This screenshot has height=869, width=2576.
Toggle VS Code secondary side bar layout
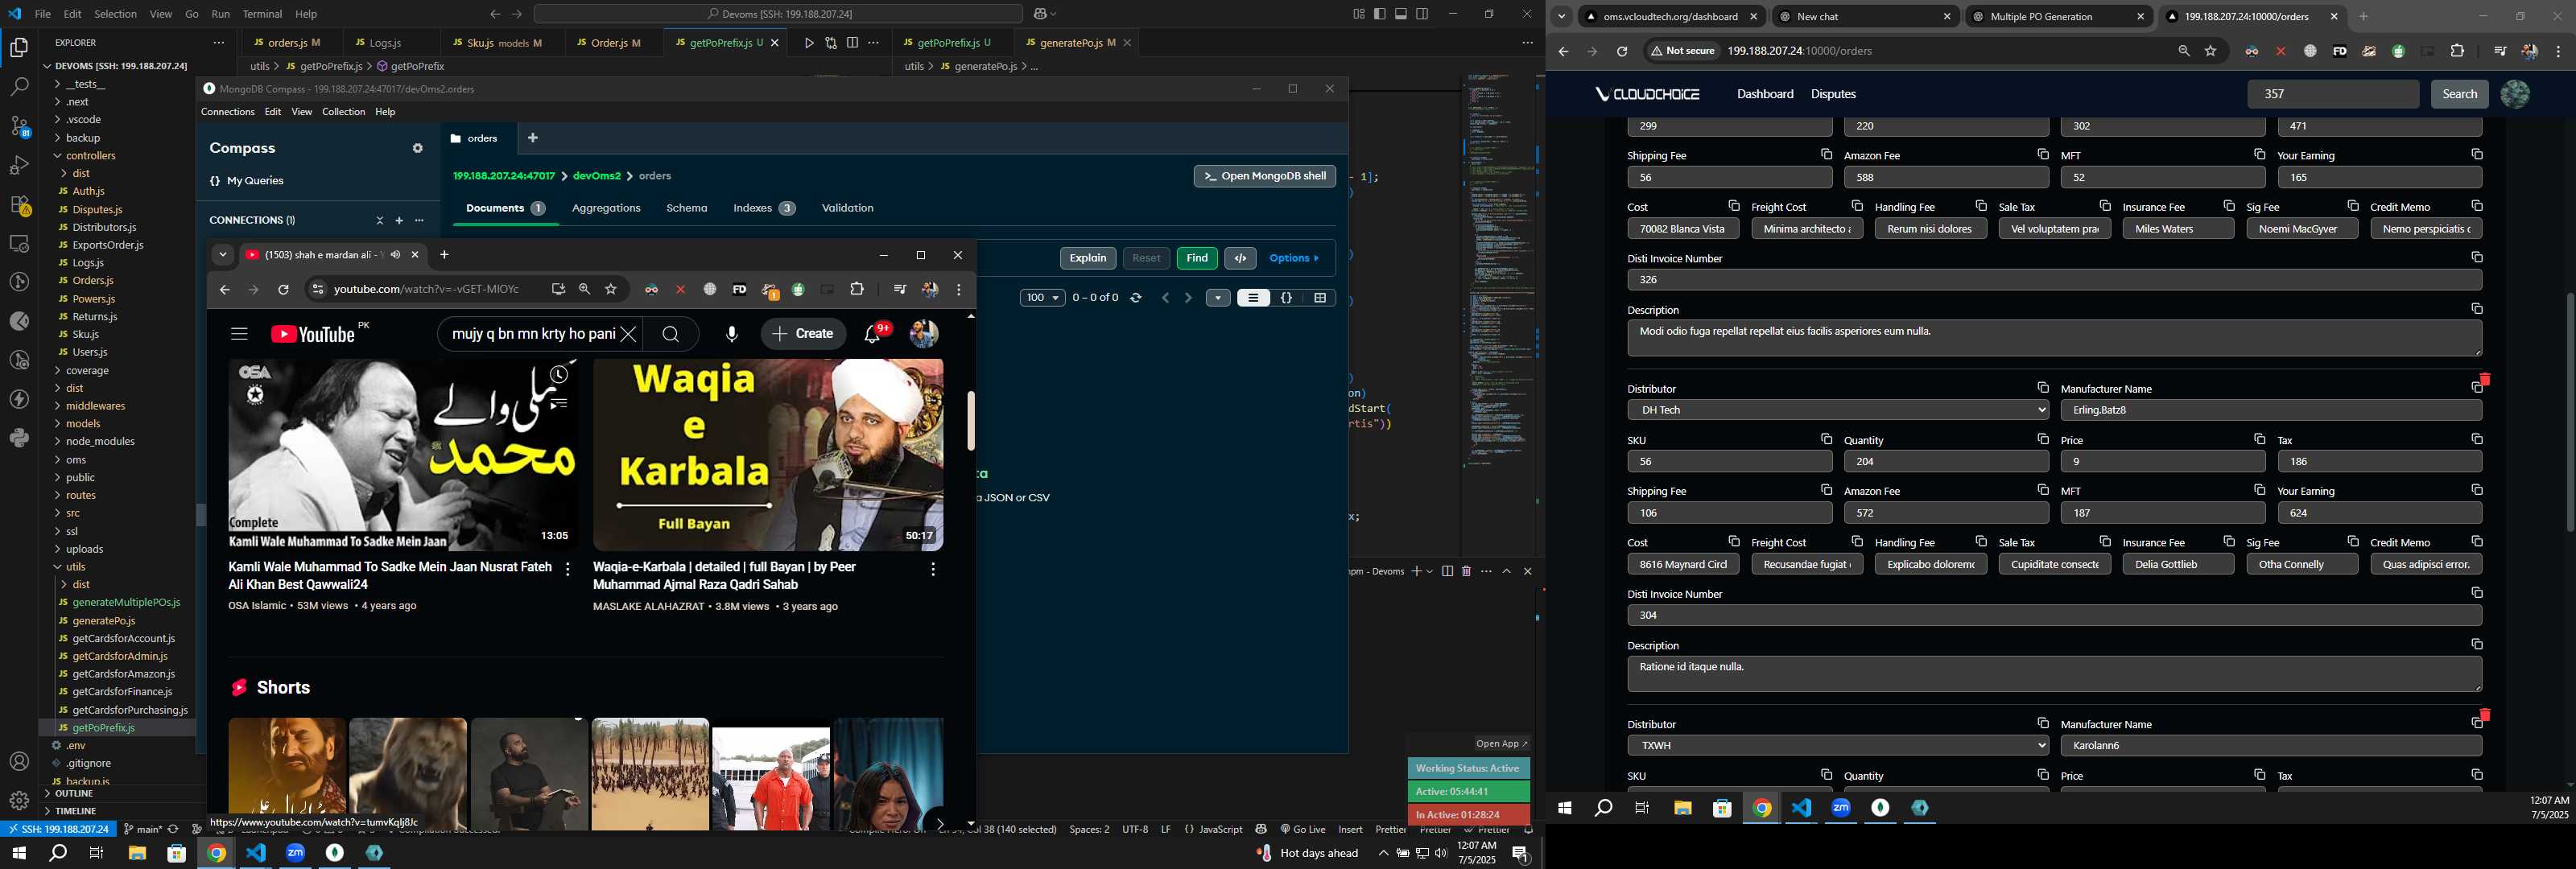click(x=1423, y=14)
